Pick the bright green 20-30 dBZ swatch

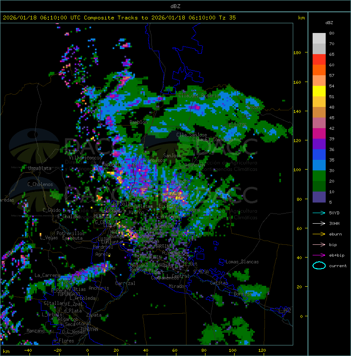(319, 176)
